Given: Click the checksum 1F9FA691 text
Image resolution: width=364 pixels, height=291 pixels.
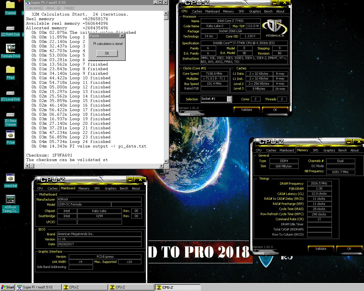Looking at the screenshot, I should 62,155.
